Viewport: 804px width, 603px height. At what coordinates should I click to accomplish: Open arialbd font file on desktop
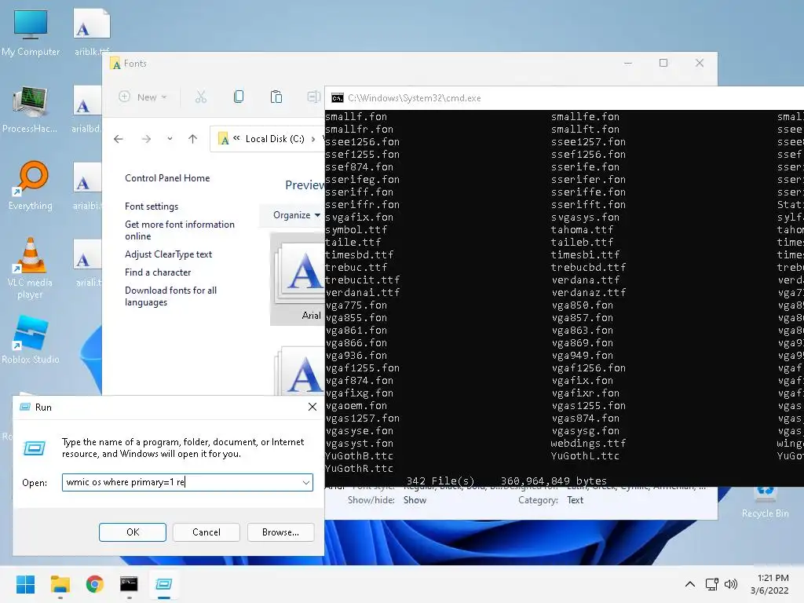pyautogui.click(x=86, y=108)
